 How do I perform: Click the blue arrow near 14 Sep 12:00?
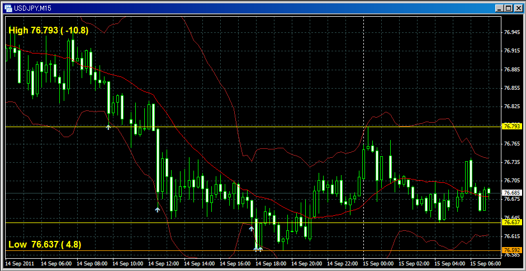click(x=158, y=210)
